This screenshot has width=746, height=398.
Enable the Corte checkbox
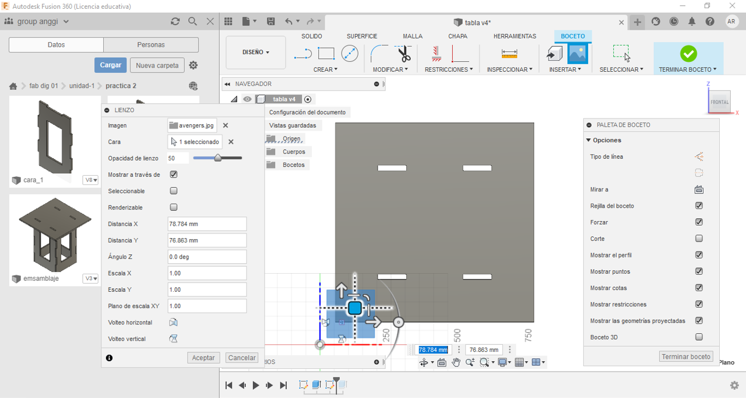click(x=699, y=238)
